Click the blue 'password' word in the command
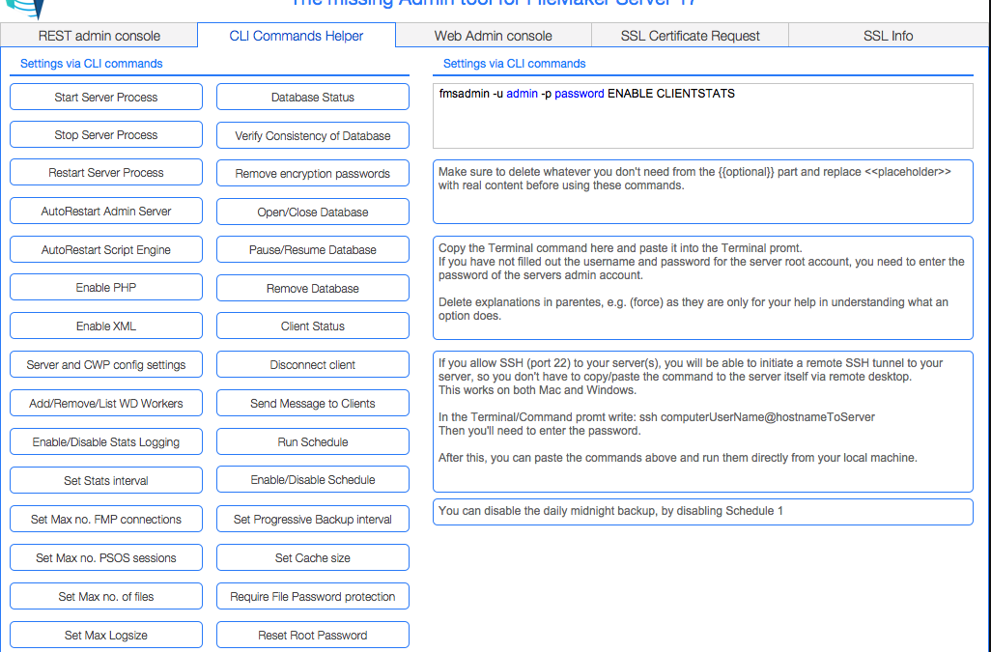The image size is (991, 652). [x=579, y=94]
